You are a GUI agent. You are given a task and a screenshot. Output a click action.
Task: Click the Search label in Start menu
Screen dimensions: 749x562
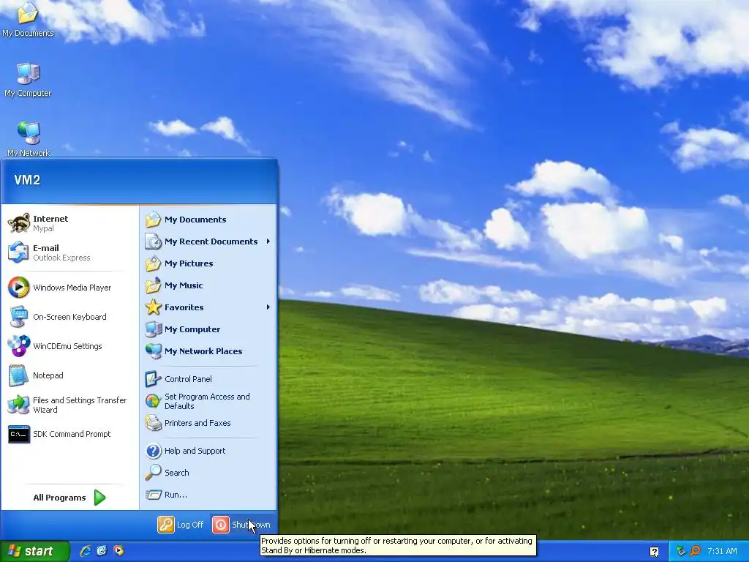point(177,473)
